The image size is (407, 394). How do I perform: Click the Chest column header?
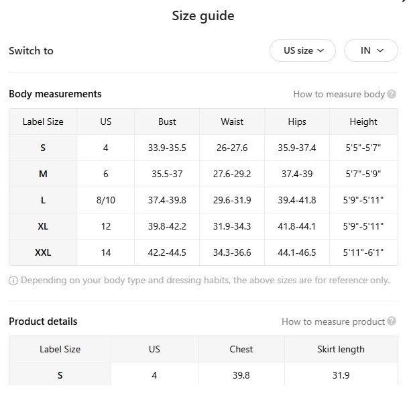pyautogui.click(x=241, y=350)
